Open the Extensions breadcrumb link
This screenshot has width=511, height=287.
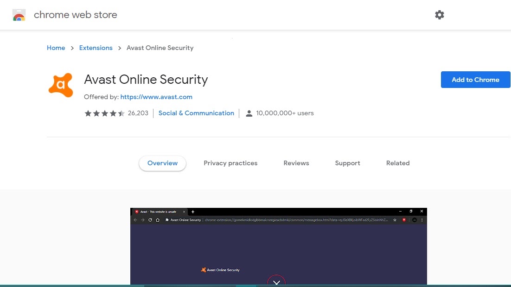96,48
